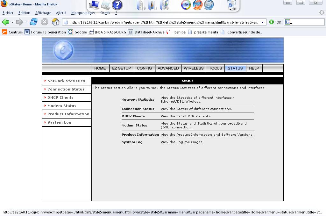Open the ? help menu

(116, 13)
